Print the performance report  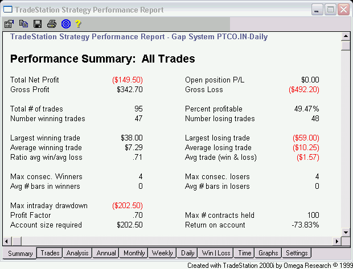pos(52,24)
